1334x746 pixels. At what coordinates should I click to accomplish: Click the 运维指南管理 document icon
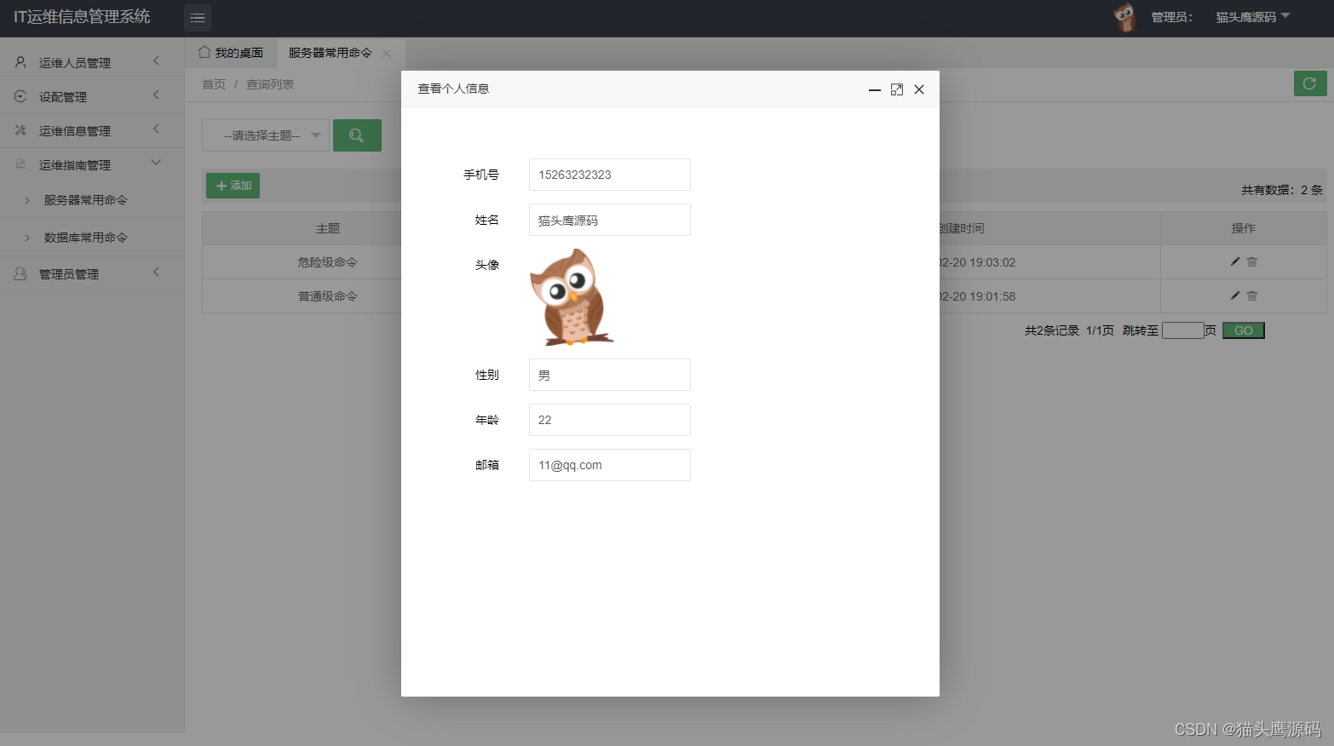coord(20,164)
